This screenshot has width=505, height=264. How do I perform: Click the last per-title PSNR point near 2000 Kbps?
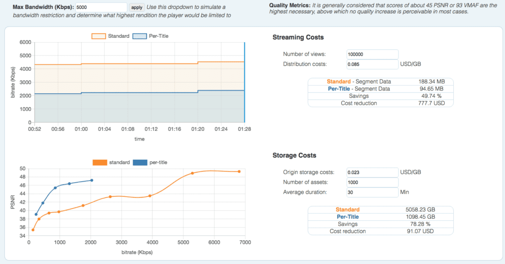coord(92,180)
